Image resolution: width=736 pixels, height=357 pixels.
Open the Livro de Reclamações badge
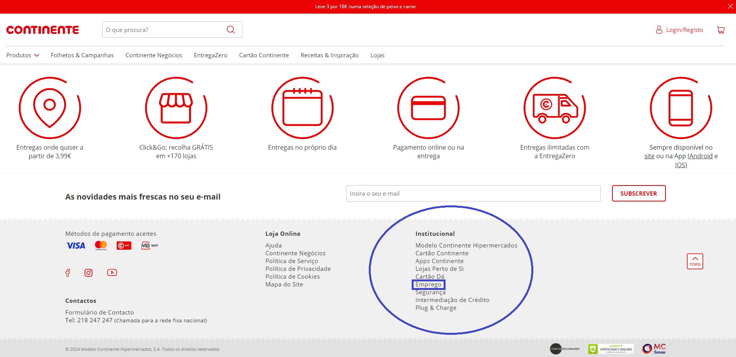tap(565, 349)
